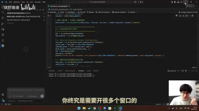Open the Local environment dropdown
This screenshot has height=111, width=199.
pos(12,101)
